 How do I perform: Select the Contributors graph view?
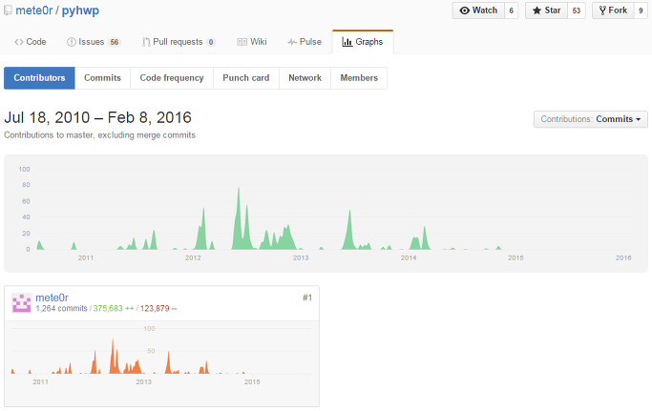39,77
